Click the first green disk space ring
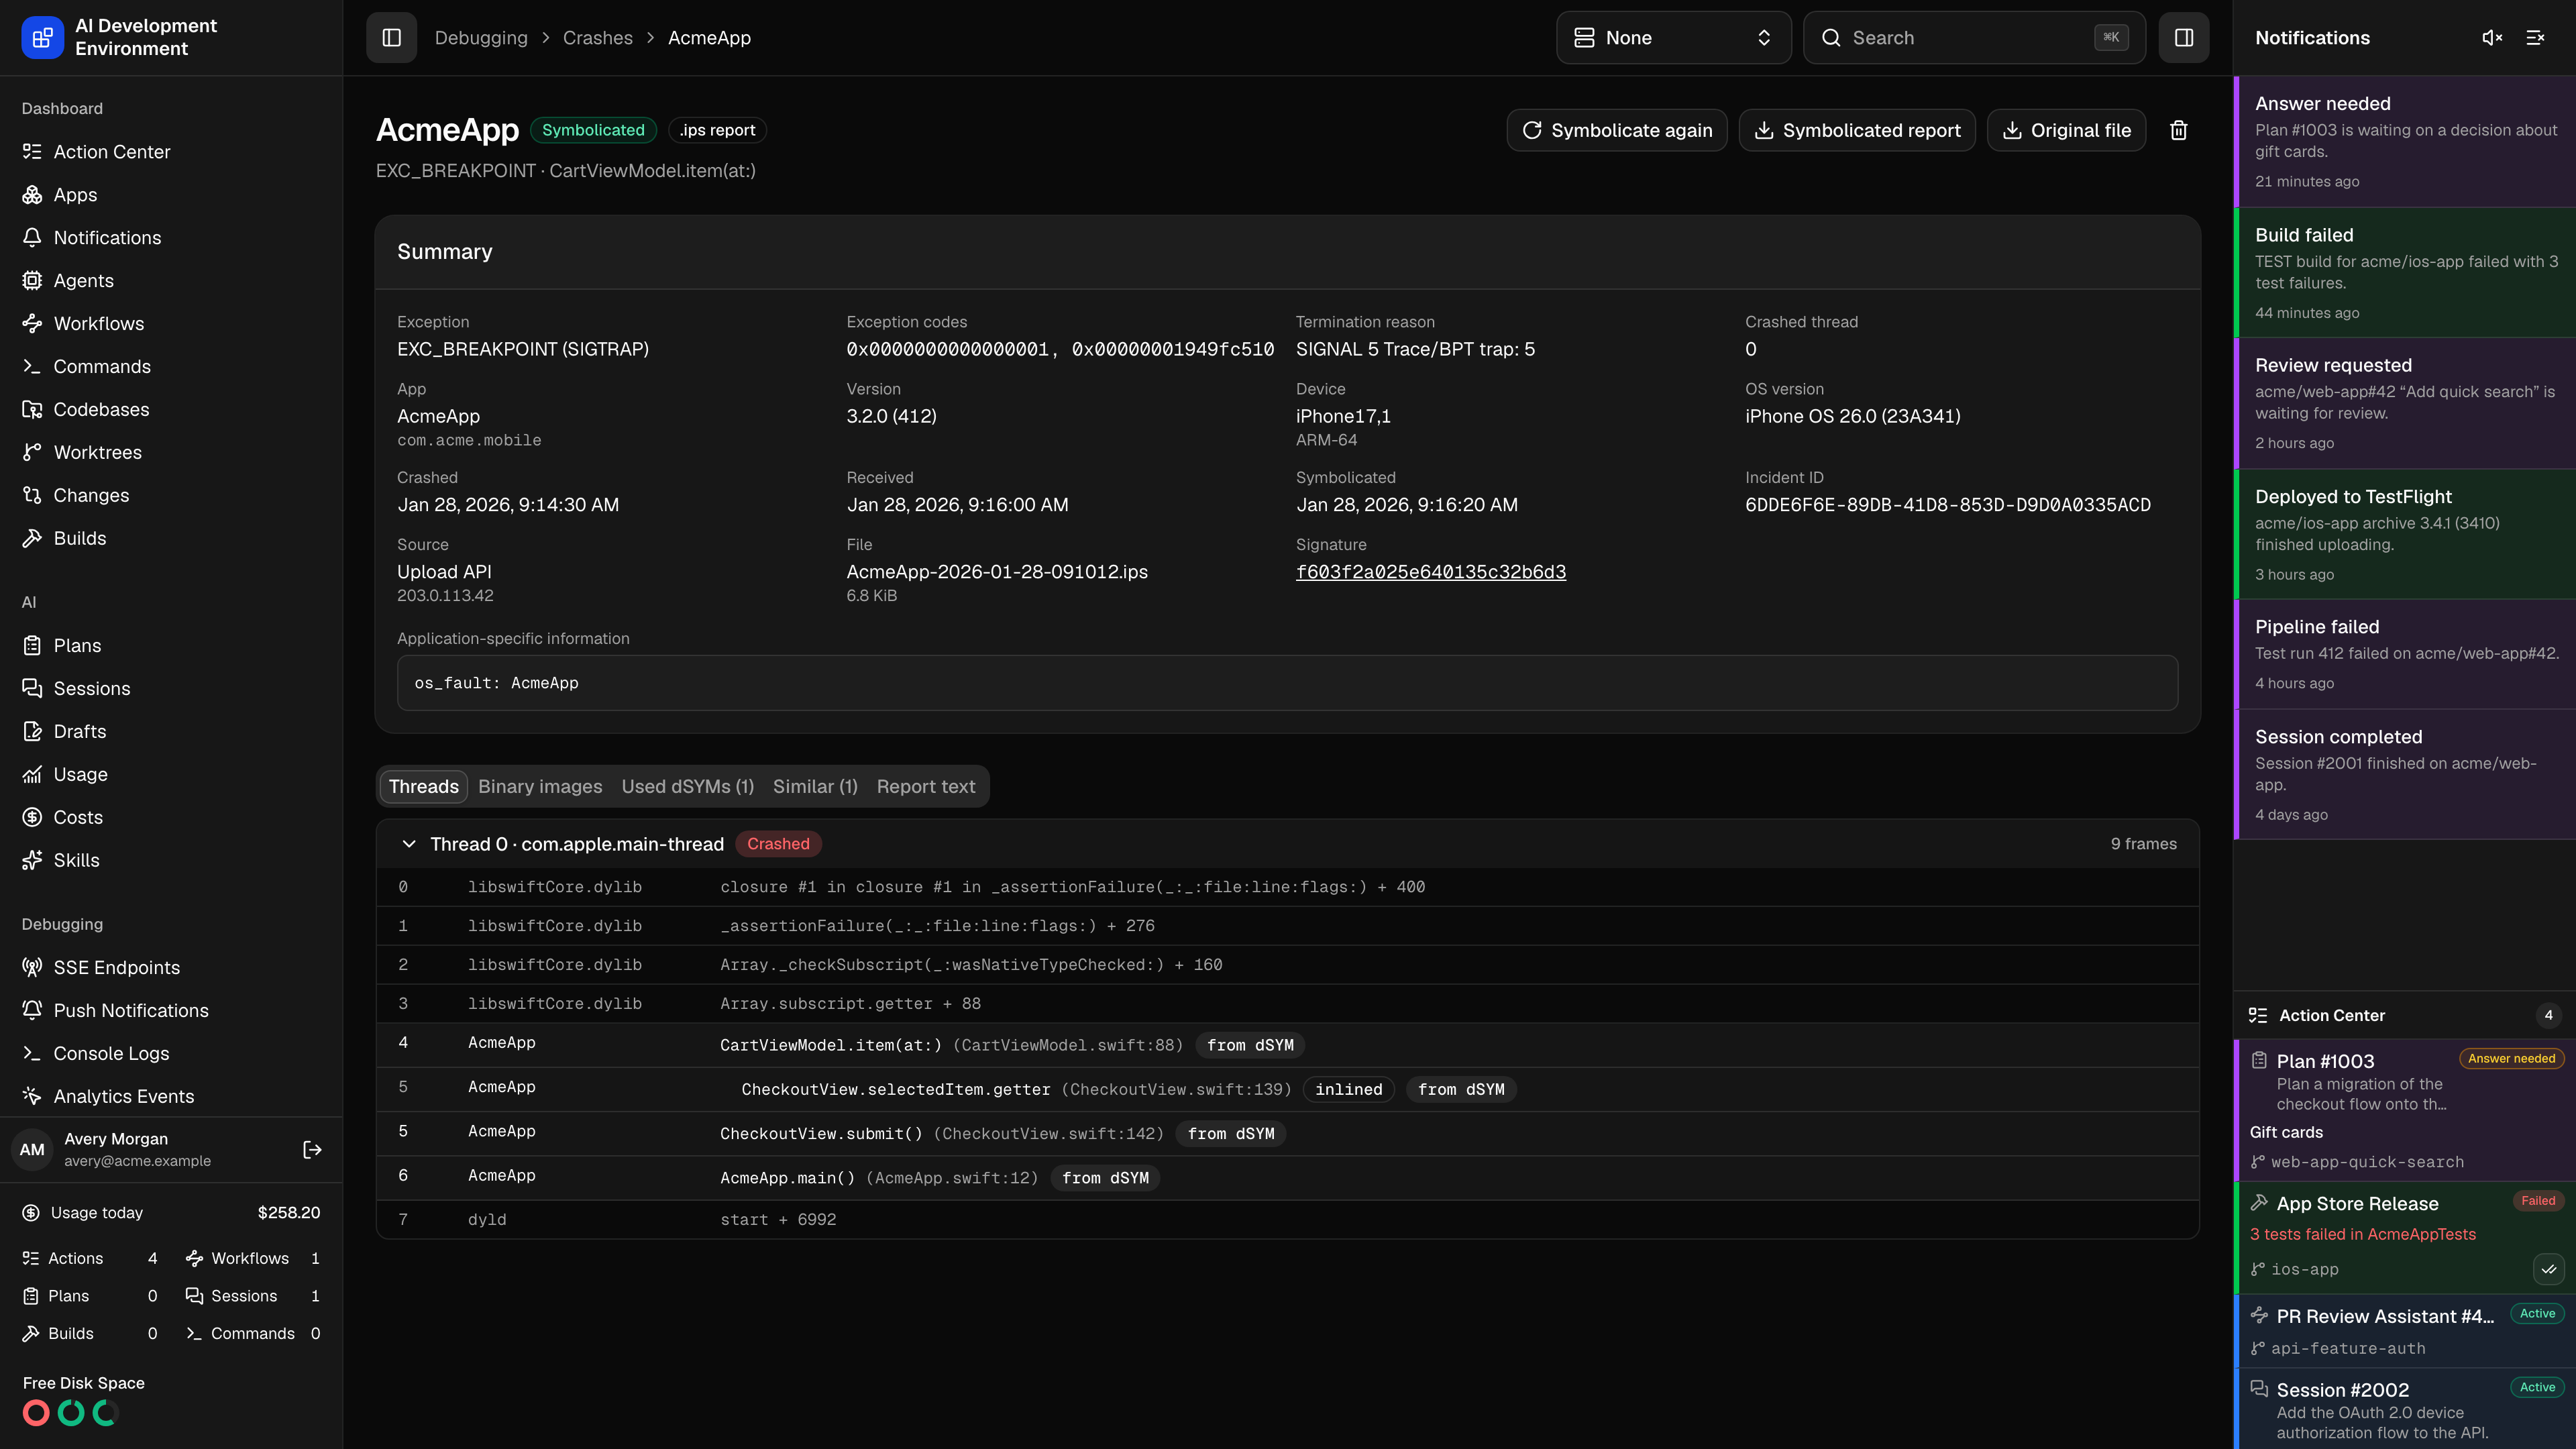Viewport: 2576px width, 1449px height. (71, 1413)
